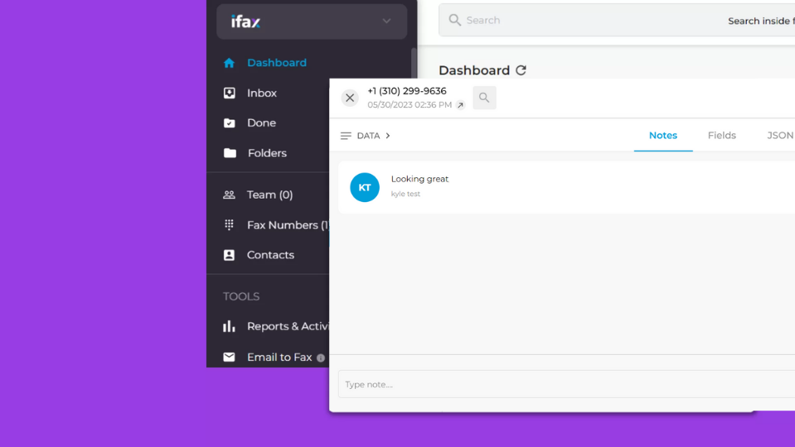Click the TOOLS section heading
The height and width of the screenshot is (447, 795).
pyautogui.click(x=241, y=296)
